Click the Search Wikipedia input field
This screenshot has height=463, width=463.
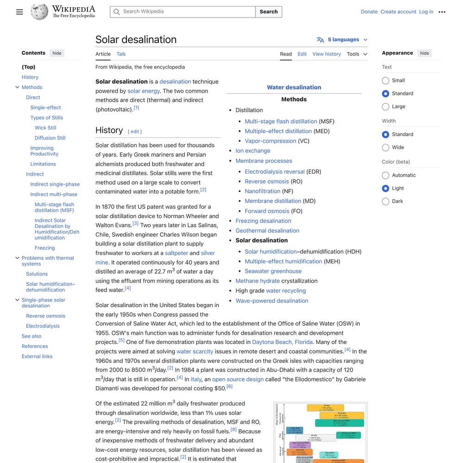point(183,12)
